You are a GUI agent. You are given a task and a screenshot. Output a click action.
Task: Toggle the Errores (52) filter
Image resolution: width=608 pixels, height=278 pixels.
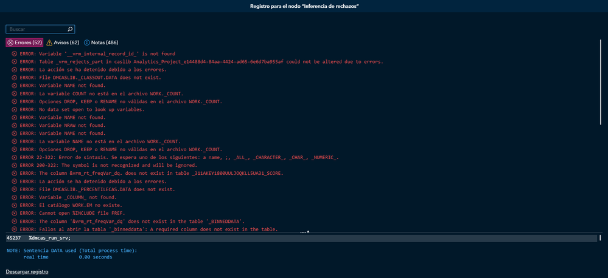tap(24, 42)
